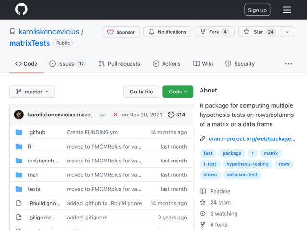Viewport: 307px width, 230px height.
Task: Expand the green Code dropdown
Action: (x=178, y=92)
